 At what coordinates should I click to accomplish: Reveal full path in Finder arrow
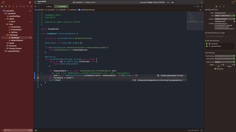point(234,29)
